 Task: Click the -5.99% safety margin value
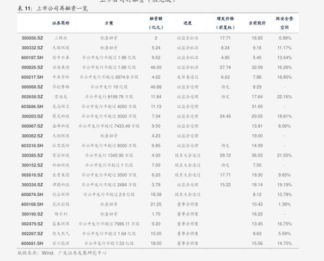pos(285,38)
